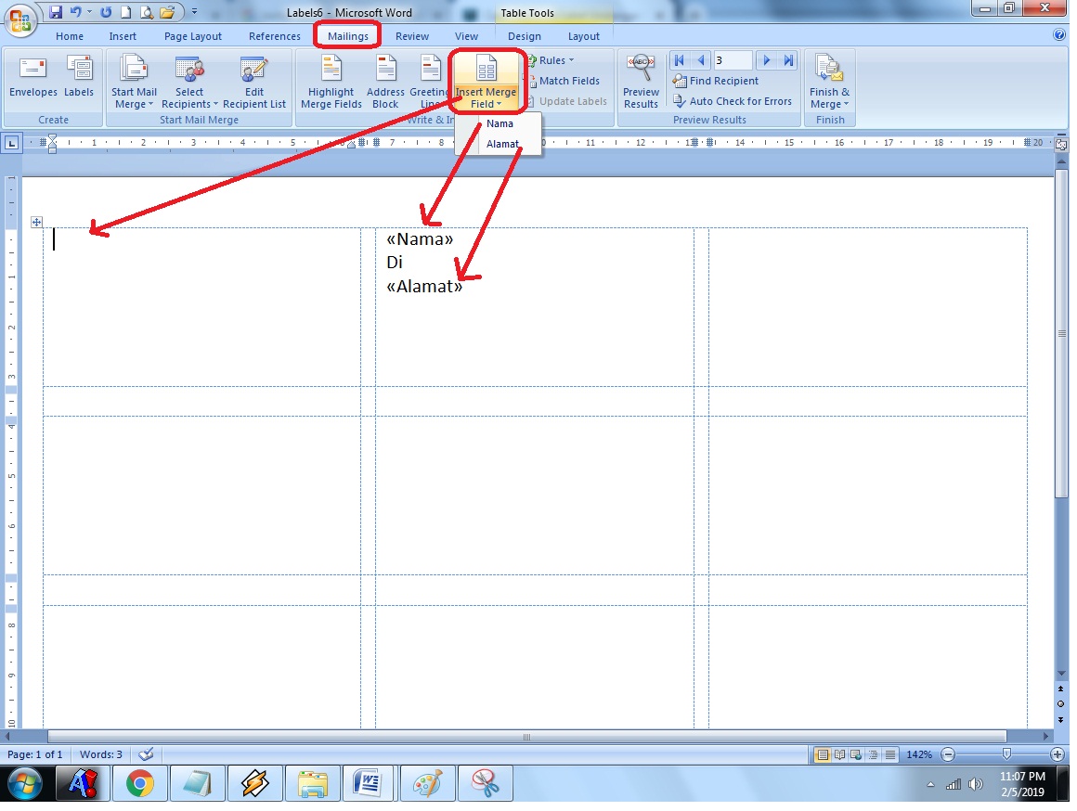Click the proofing check status icon

click(146, 754)
